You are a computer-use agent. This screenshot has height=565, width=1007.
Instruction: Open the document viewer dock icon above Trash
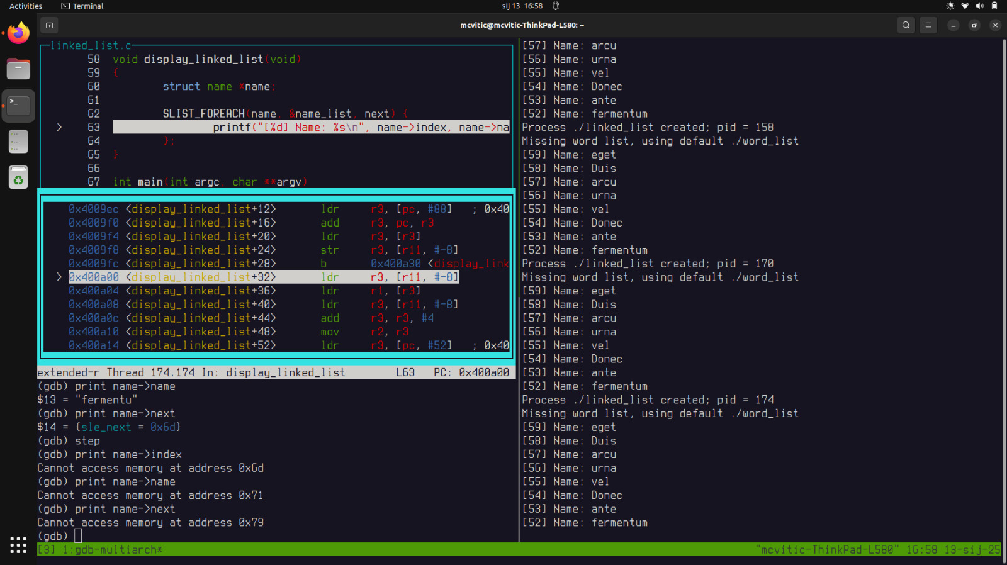pyautogui.click(x=18, y=142)
